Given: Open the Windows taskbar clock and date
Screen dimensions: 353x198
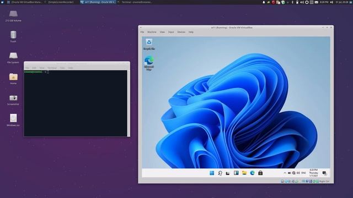Looking at the screenshot, I should (x=314, y=173).
